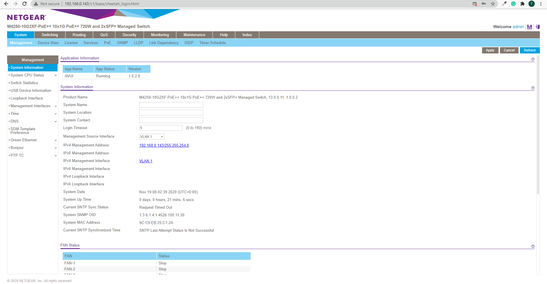Open the Routing main tab
The height and width of the screenshot is (284, 547).
[79, 35]
